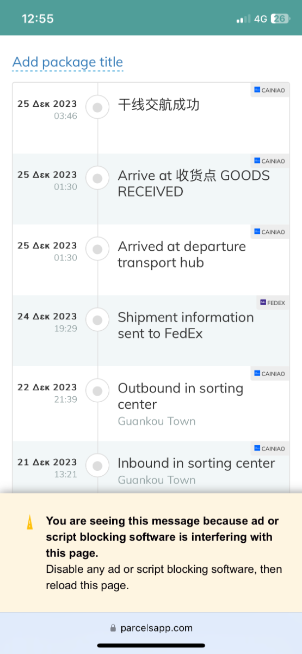
Task: Click the CAINIAO badge on the top tracking entry
Action: tap(270, 90)
